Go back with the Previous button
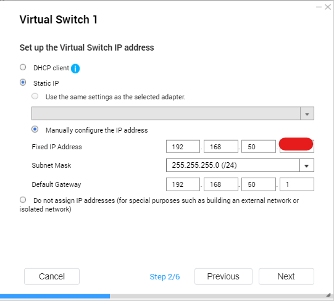 [223, 276]
